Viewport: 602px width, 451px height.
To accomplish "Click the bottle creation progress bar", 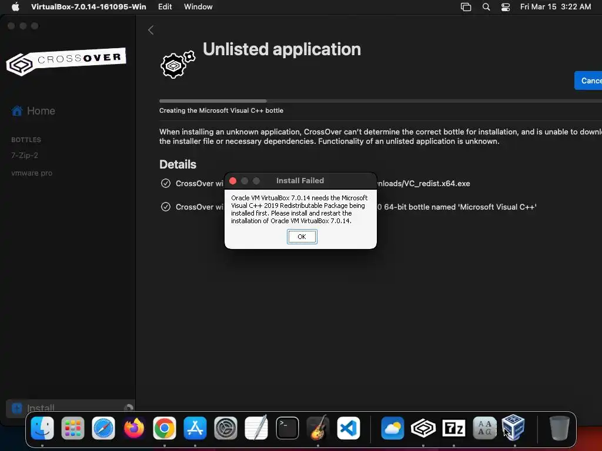I will point(380,101).
